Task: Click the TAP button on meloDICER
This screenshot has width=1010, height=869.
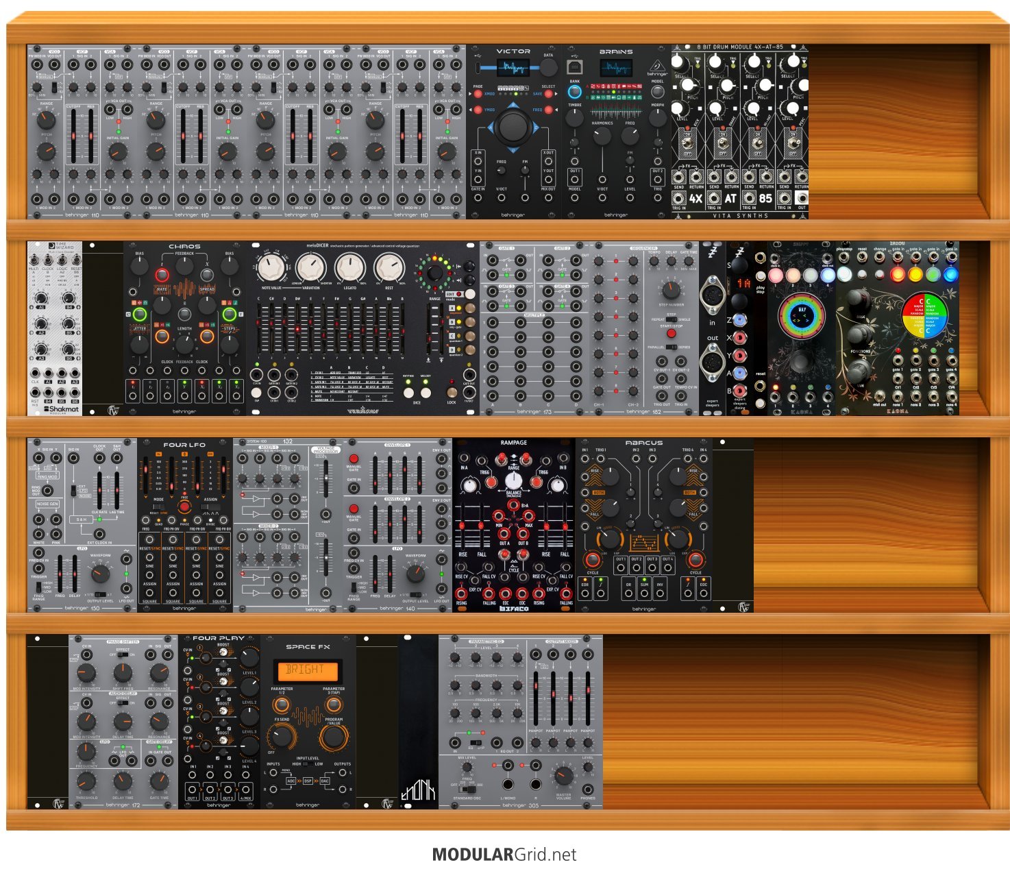Action: click(257, 393)
